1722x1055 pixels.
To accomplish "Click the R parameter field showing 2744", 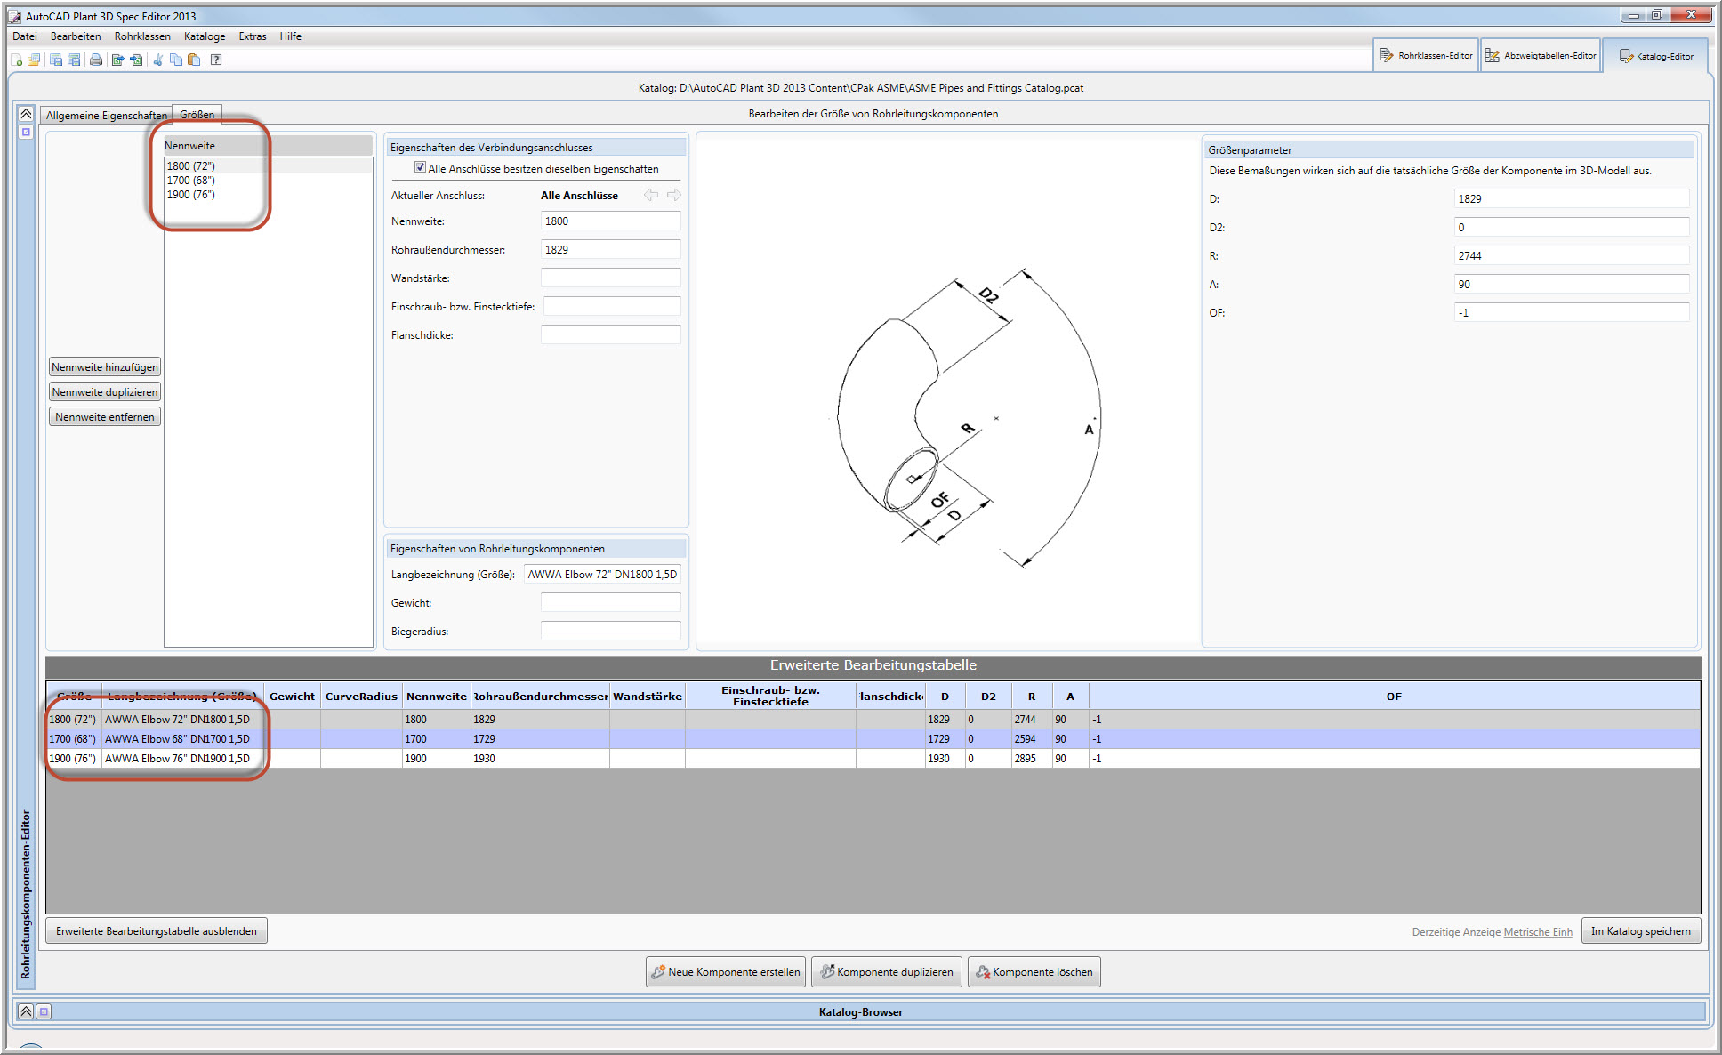I will (1572, 256).
